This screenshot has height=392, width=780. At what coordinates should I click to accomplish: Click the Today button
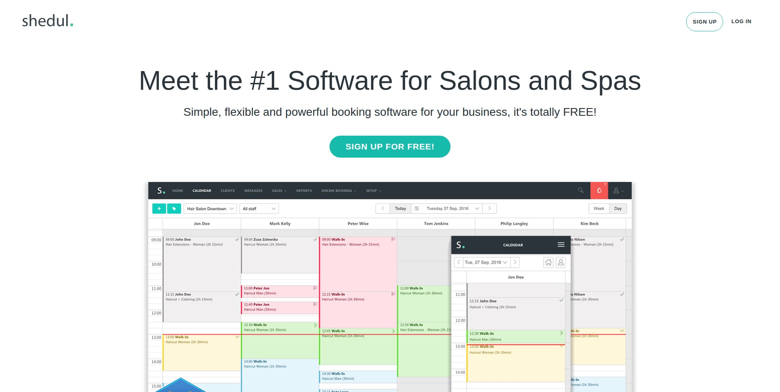[400, 208]
